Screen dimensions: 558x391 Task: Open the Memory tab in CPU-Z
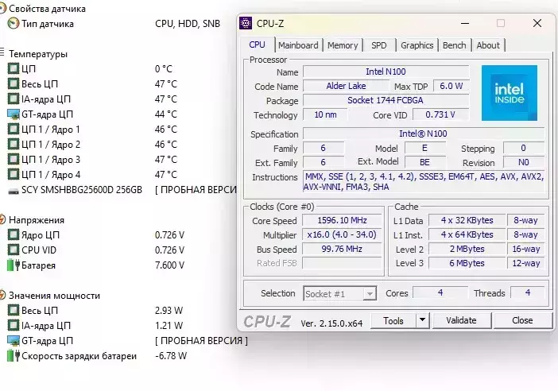click(343, 45)
